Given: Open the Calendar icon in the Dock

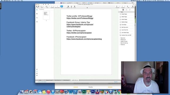Looking at the screenshot, I should pos(26,92).
